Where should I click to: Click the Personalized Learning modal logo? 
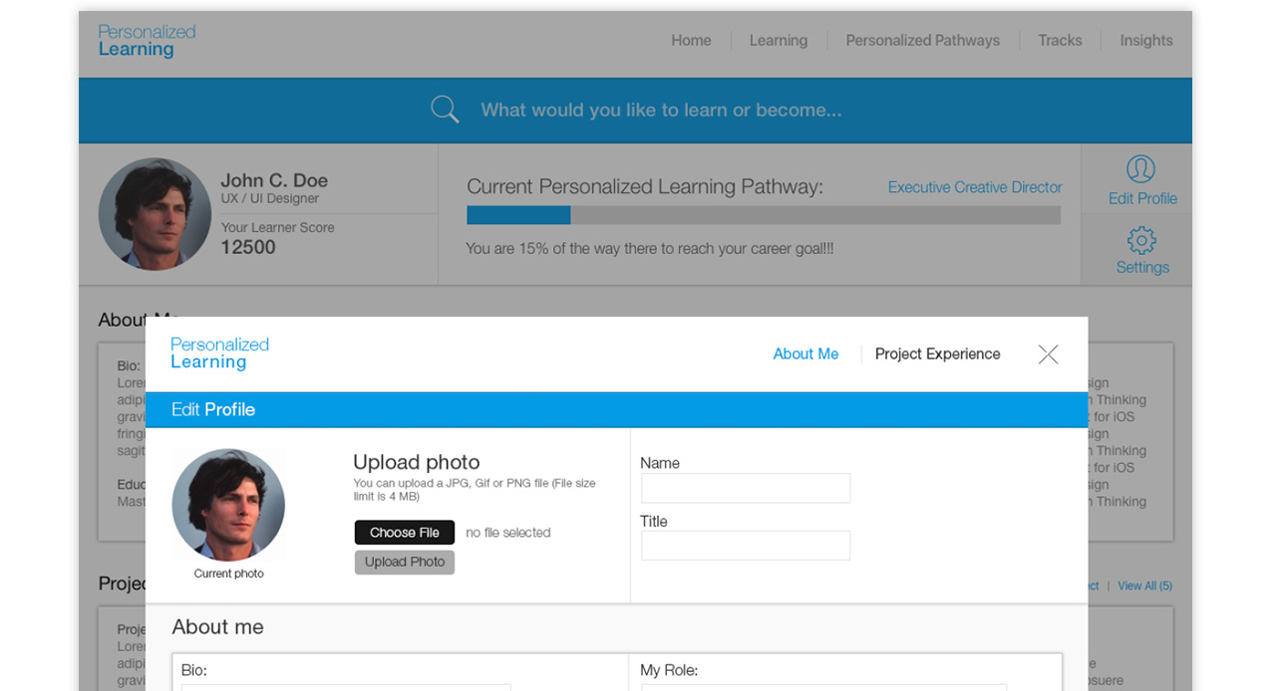(x=219, y=353)
